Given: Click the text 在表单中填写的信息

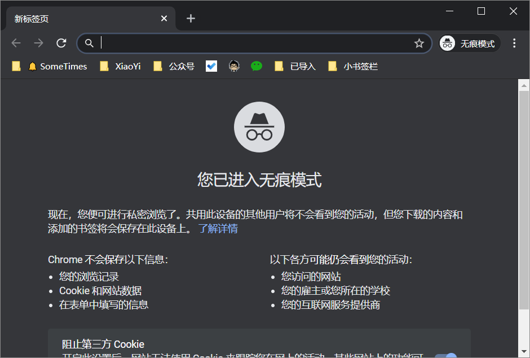Looking at the screenshot, I should tap(104, 305).
